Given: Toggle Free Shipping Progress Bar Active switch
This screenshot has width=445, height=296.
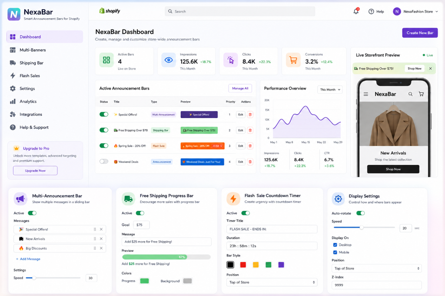Looking at the screenshot, I should tap(140, 213).
